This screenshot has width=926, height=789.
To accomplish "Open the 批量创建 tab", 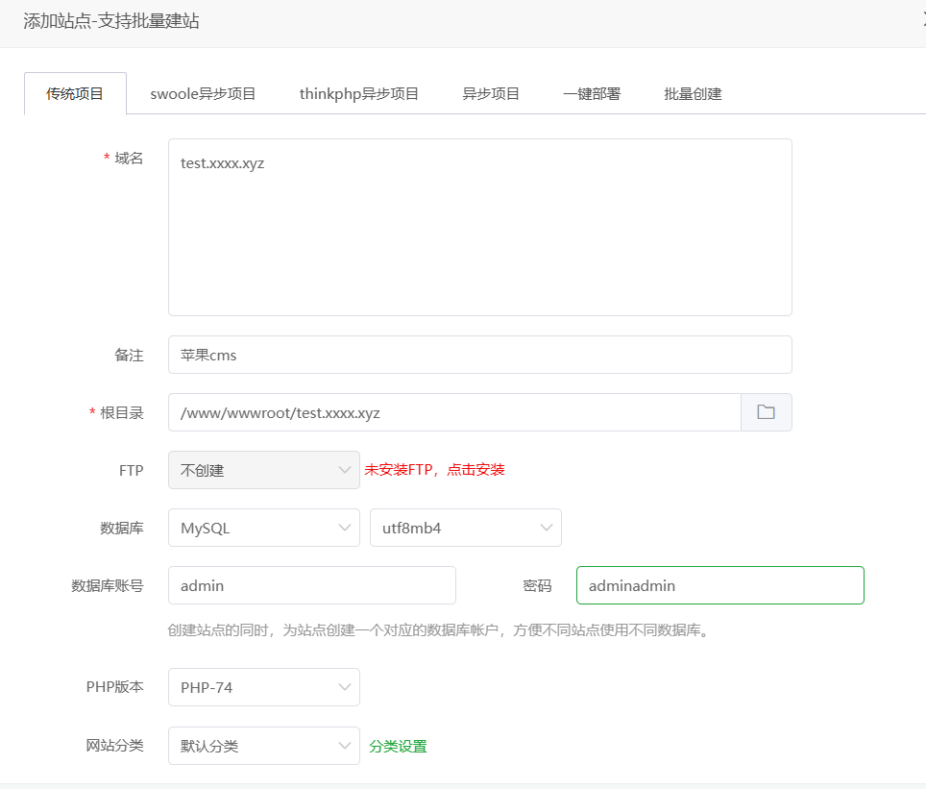I will click(693, 94).
